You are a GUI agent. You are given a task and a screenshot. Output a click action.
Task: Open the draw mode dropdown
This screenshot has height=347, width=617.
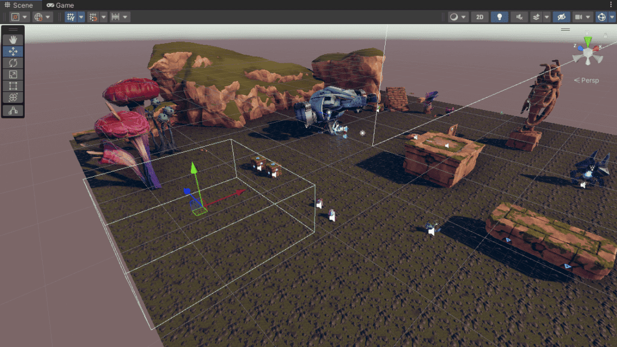point(464,16)
